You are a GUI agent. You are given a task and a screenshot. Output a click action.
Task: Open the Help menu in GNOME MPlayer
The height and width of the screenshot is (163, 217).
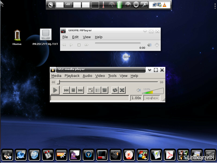99,37
